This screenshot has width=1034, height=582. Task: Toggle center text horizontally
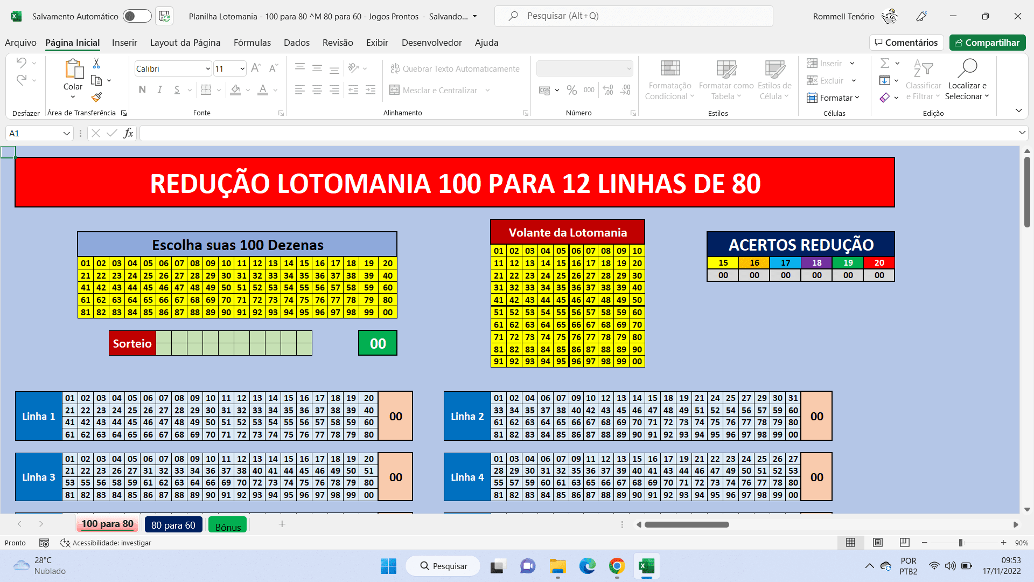pyautogui.click(x=317, y=90)
